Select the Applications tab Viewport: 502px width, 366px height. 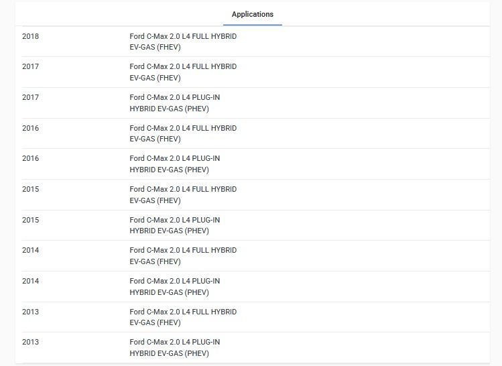[x=252, y=14]
